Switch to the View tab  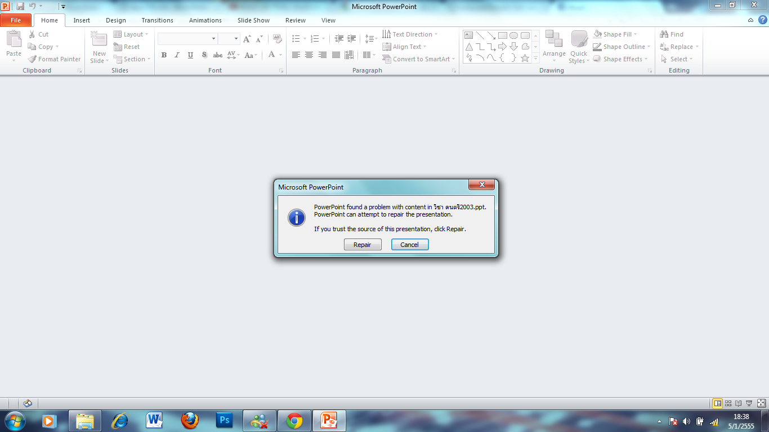pos(328,20)
